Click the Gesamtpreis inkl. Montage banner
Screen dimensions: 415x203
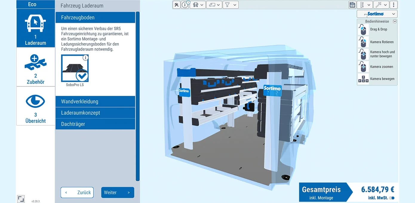[325, 192]
